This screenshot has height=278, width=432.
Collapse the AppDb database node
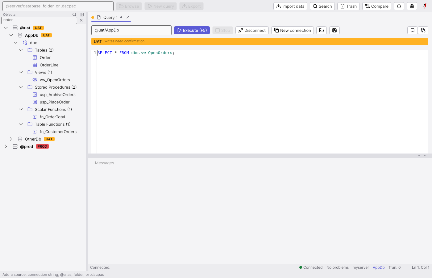[11, 35]
